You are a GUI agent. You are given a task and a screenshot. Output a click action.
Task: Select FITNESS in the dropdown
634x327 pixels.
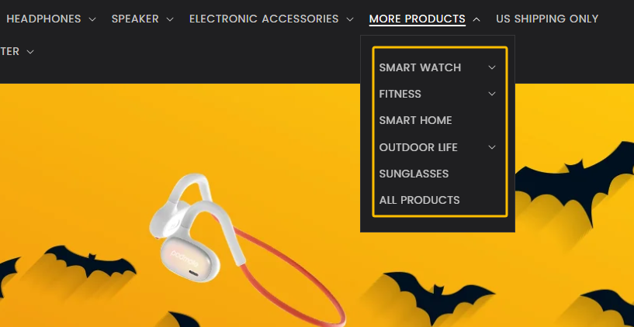point(400,94)
